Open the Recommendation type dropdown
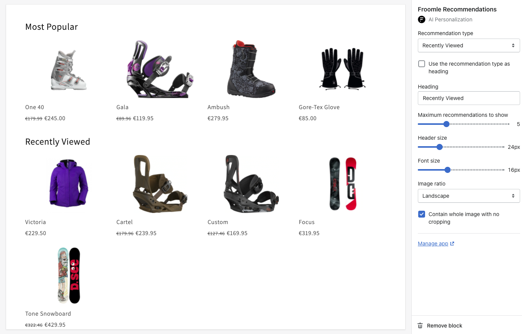 (469, 45)
